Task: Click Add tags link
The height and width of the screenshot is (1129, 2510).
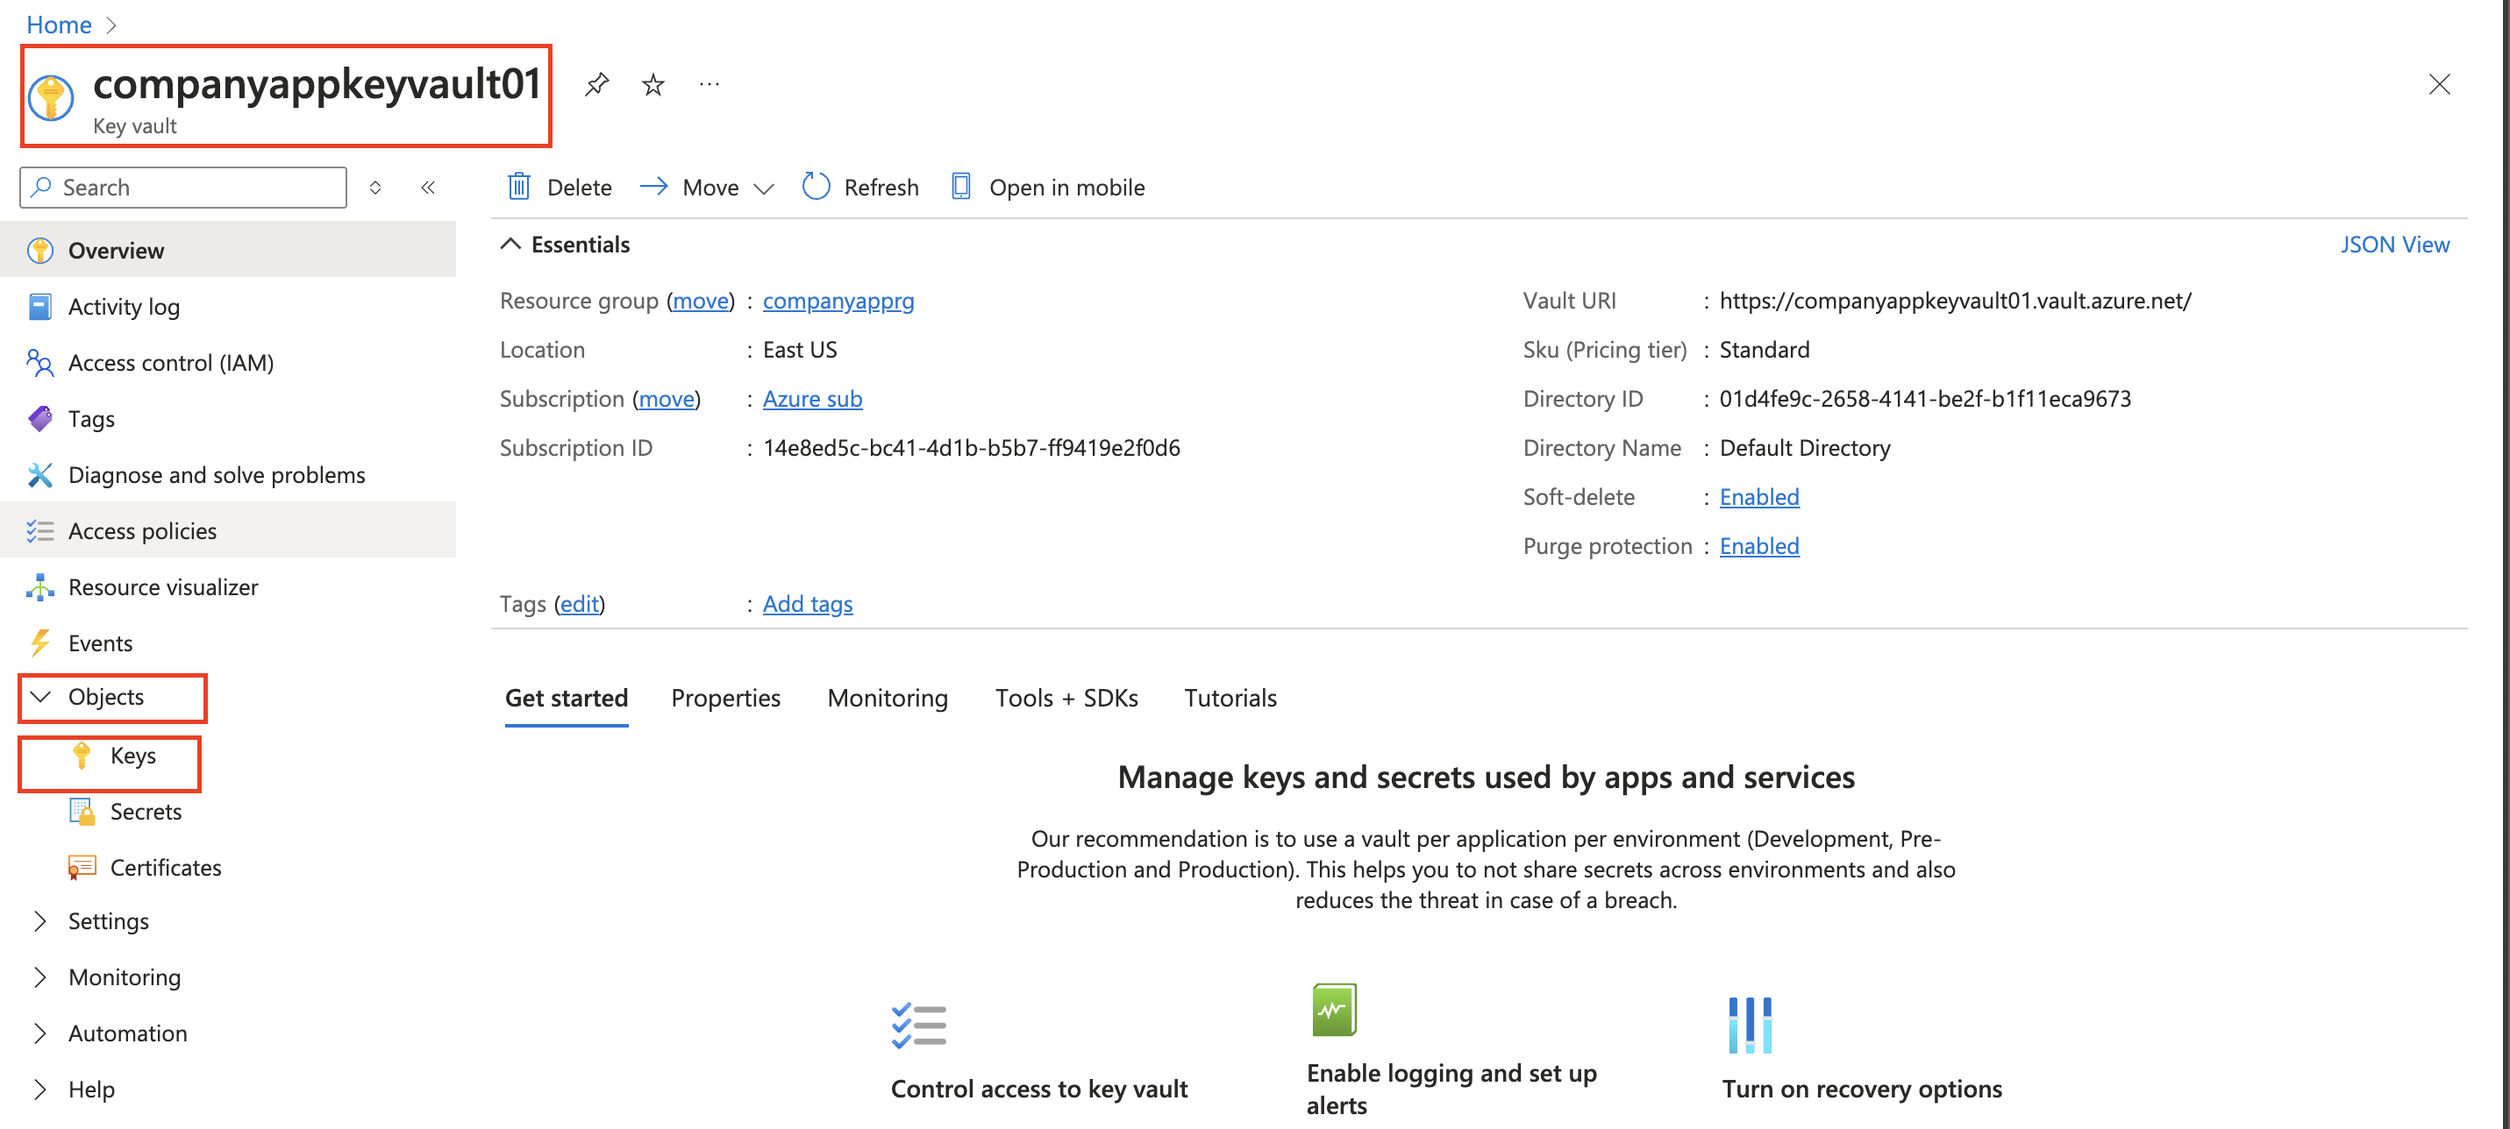Action: tap(807, 604)
